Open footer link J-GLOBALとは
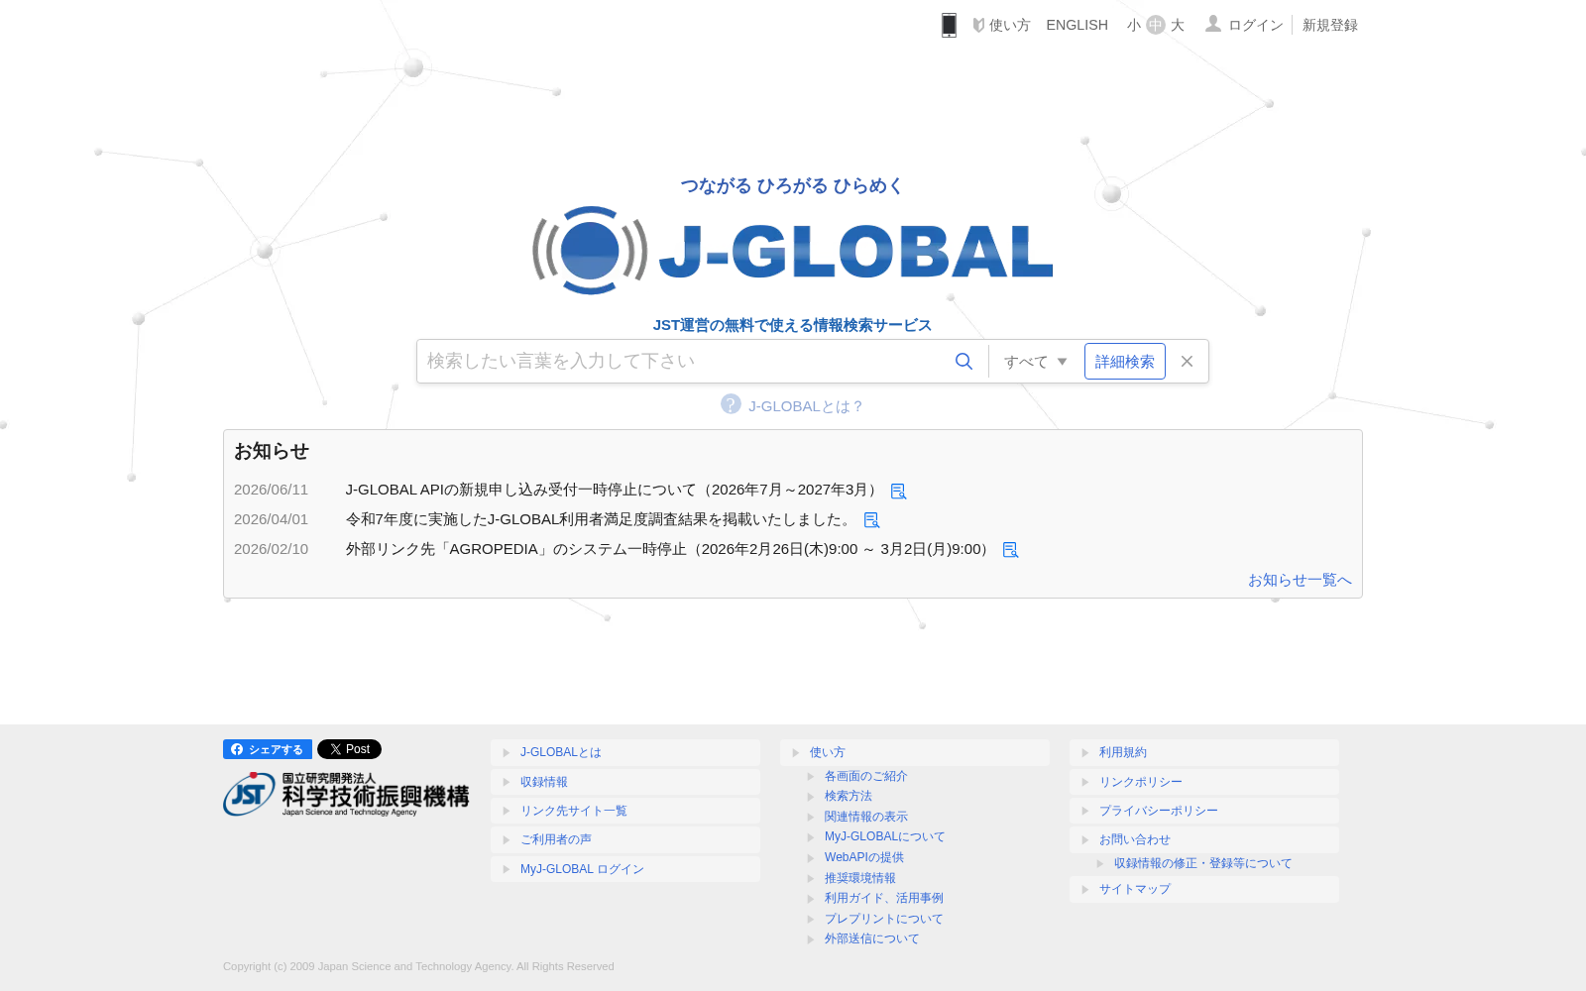Image resolution: width=1586 pixels, height=991 pixels. pos(624,752)
